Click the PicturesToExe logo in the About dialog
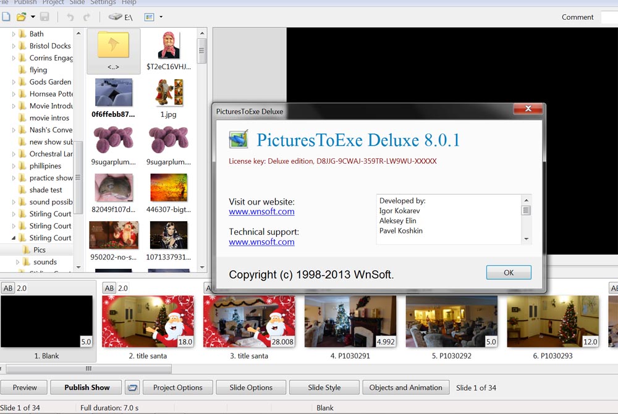Viewport: 618px width, 414px height. (x=239, y=139)
